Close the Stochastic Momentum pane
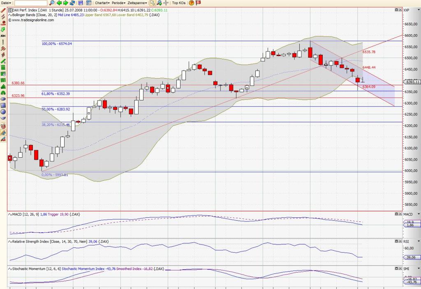The width and height of the screenshot is (421, 289). (400, 268)
